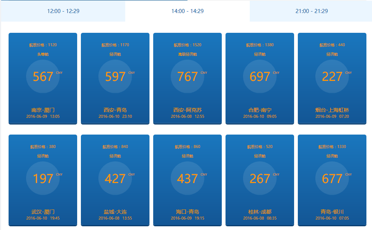Click the 2016-06-09 13:05 departure time
This screenshot has width=372, height=230.
[x=43, y=116]
